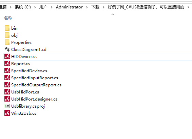Select the ClassDiagram1.cd file icon
Viewport: 192px width, 139px height.
(x=7, y=49)
